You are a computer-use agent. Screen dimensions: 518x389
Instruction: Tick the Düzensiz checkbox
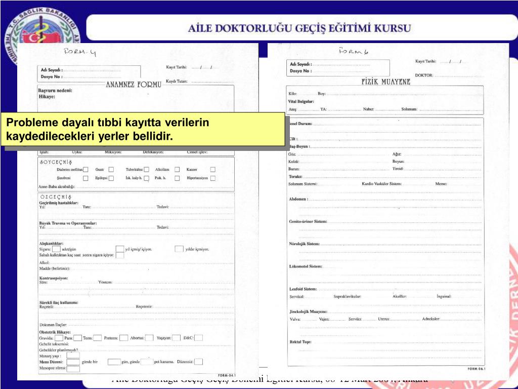(x=198, y=362)
